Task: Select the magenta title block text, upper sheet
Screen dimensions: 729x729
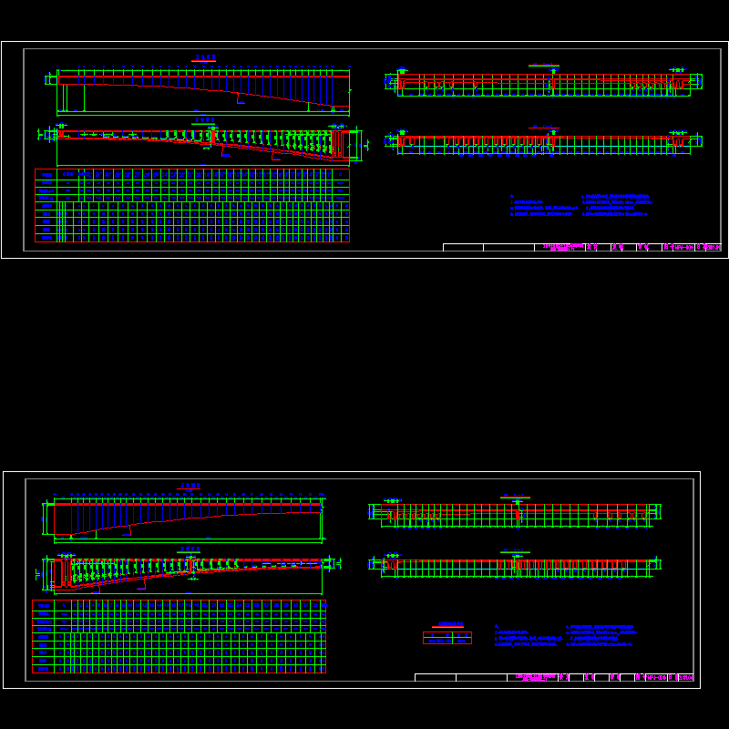Action: [x=561, y=247]
